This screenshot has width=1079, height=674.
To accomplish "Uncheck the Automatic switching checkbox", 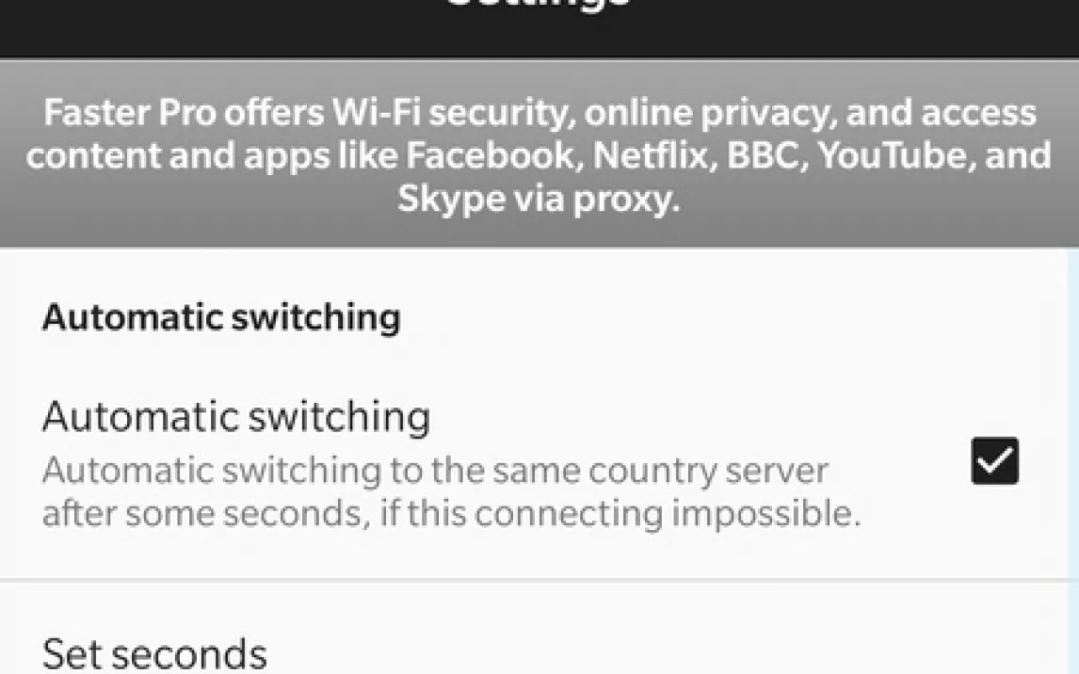I will click(x=994, y=461).
